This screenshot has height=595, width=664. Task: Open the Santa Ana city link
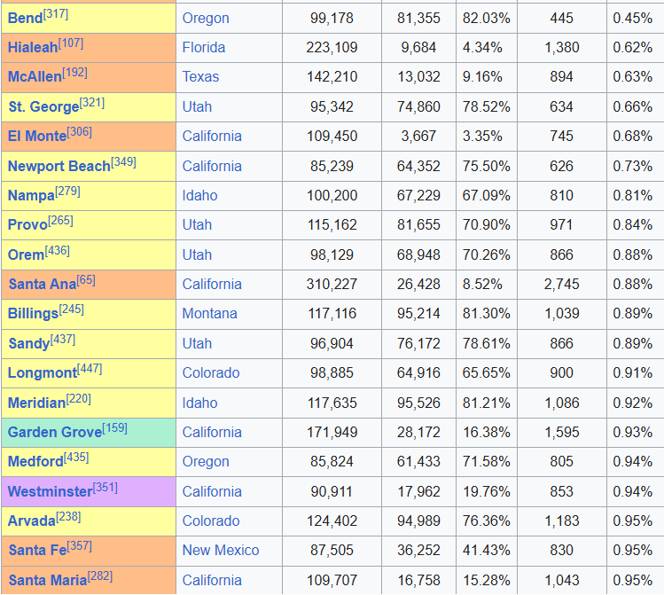point(43,284)
